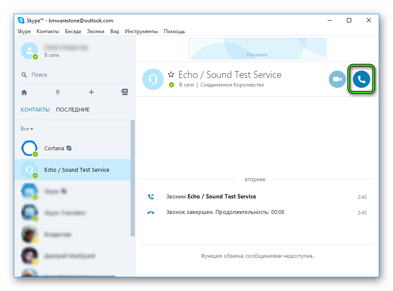Open the Home view using the house icon
The width and height of the screenshot is (393, 291).
coord(24,93)
